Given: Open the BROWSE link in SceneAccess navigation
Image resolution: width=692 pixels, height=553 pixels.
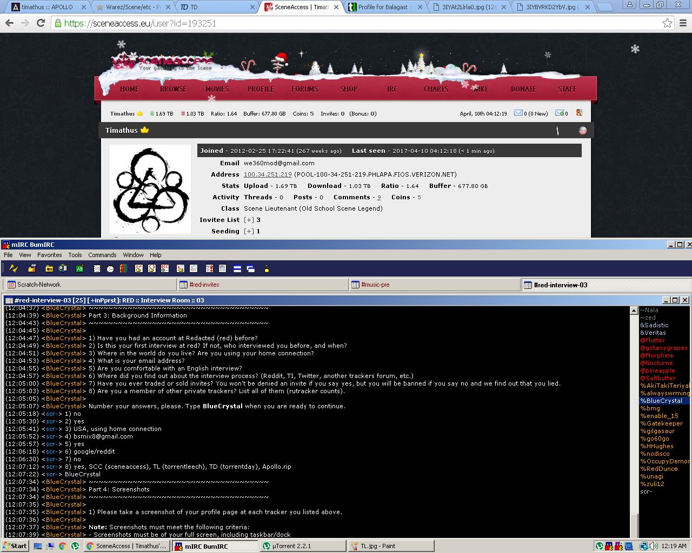Looking at the screenshot, I should click(x=173, y=89).
